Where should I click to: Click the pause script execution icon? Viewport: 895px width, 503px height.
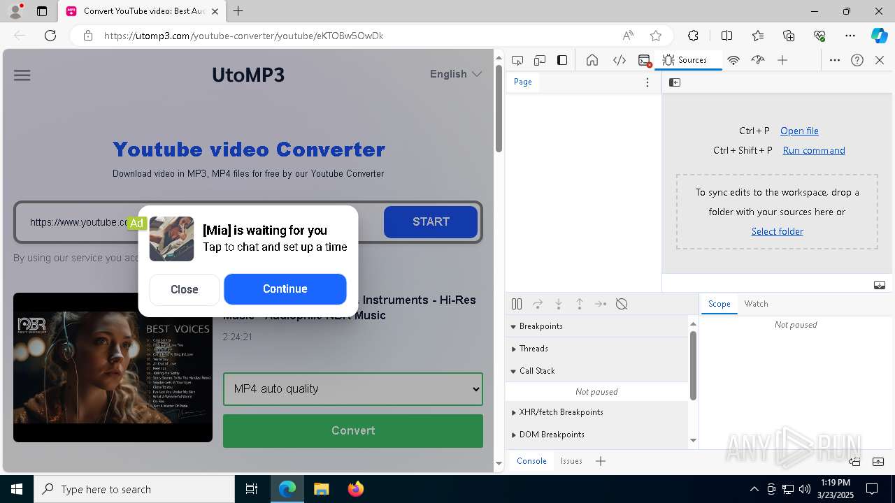tap(517, 304)
